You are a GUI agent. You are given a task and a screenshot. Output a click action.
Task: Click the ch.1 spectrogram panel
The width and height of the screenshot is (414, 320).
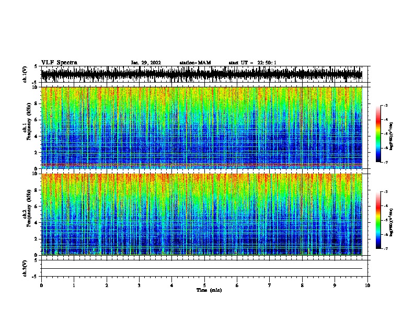(x=202, y=128)
